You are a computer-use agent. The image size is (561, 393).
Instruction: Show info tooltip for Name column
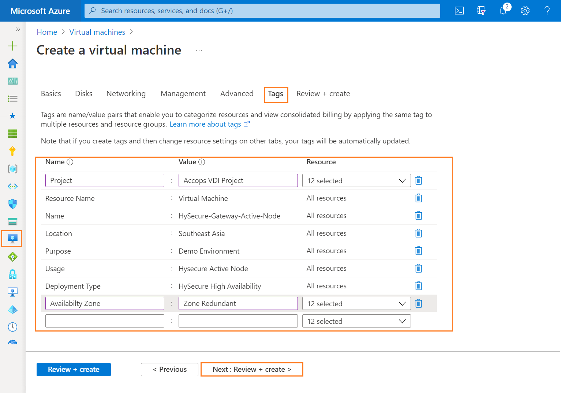tap(70, 162)
